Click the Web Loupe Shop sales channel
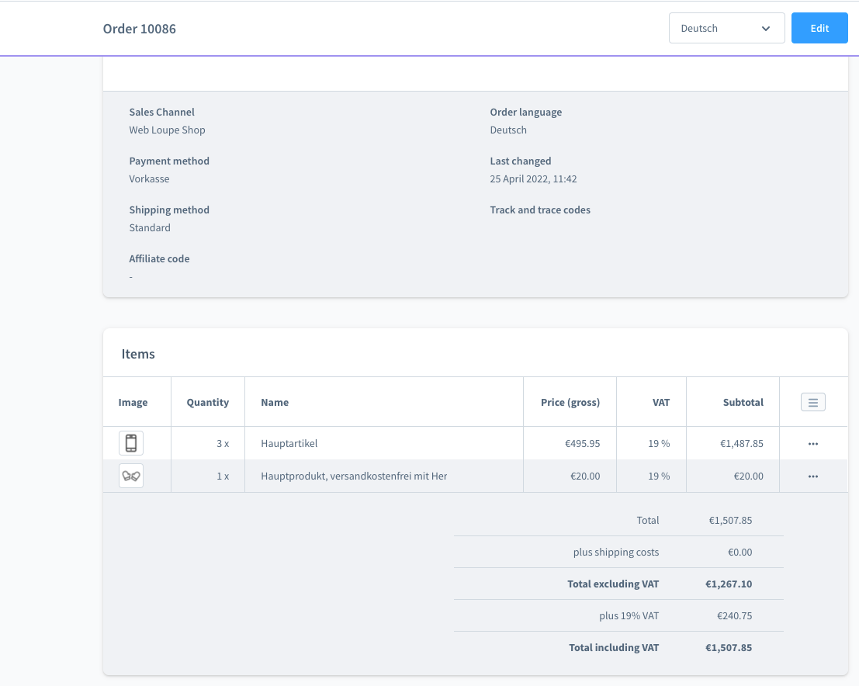 point(167,130)
